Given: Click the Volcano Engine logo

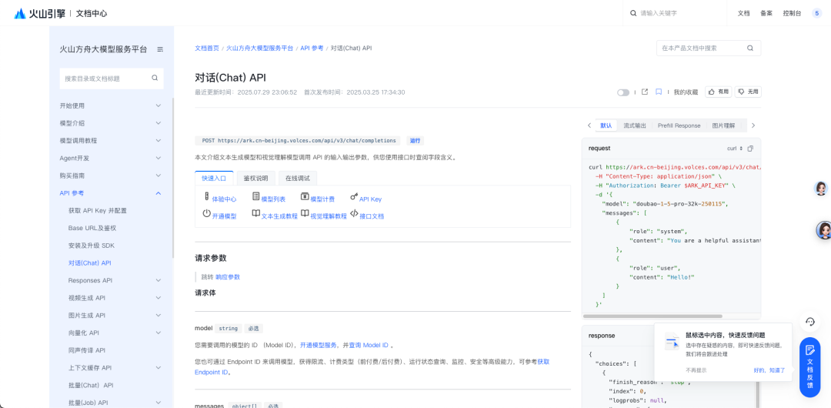Looking at the screenshot, I should [39, 13].
